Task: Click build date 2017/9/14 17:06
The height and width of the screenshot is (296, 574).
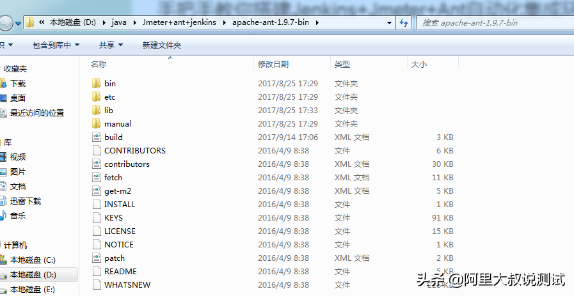Action: click(x=288, y=137)
